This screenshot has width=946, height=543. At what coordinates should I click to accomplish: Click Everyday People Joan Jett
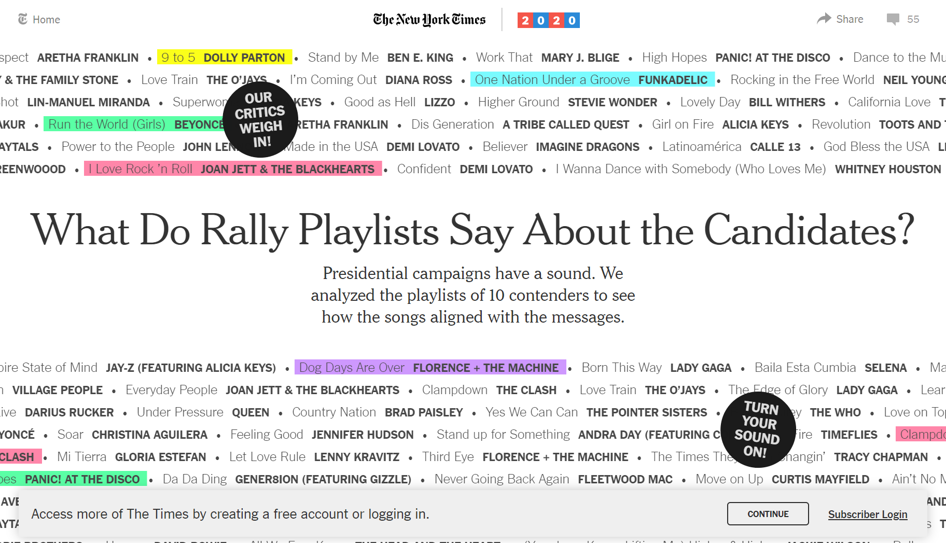click(262, 389)
